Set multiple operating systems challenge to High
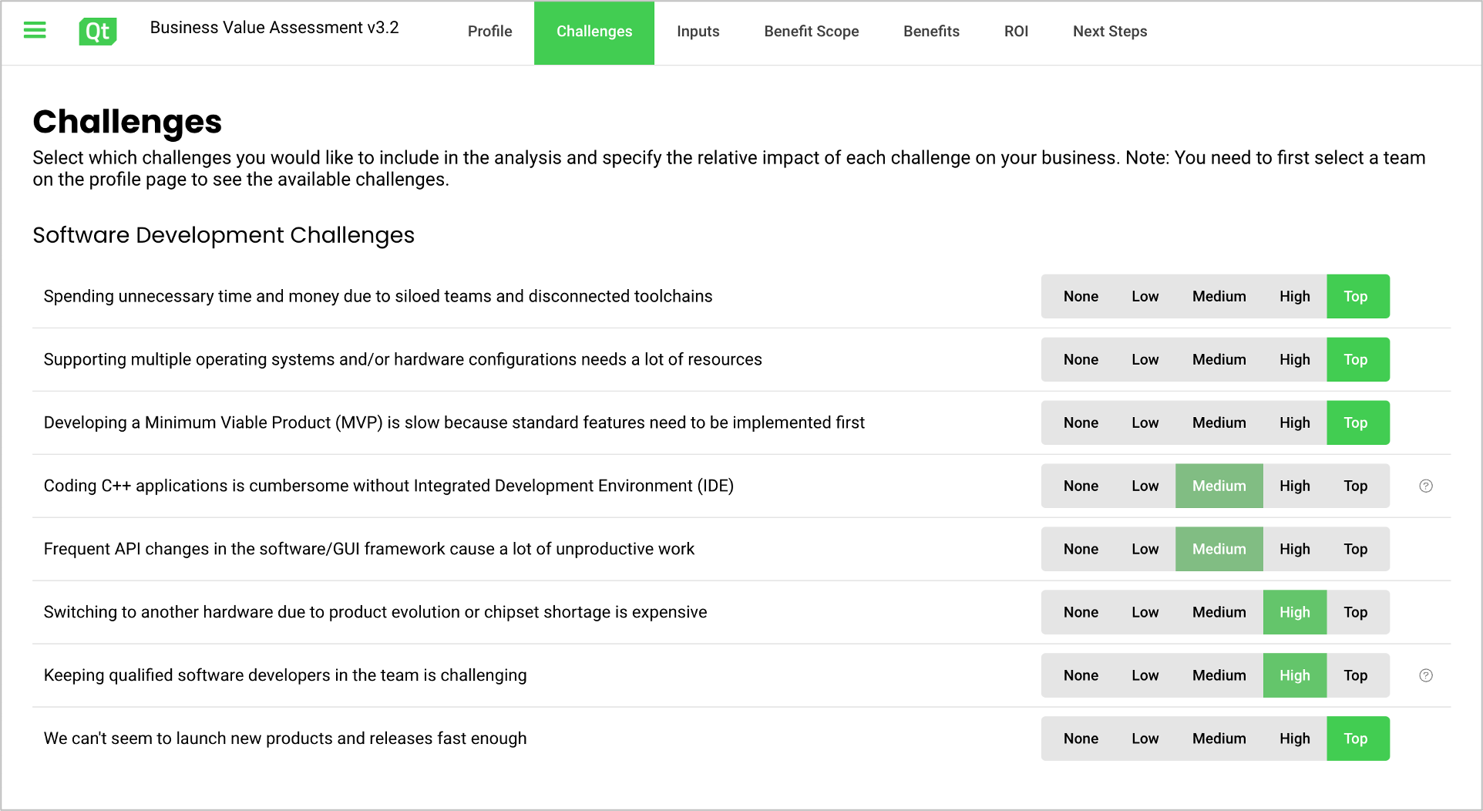 tap(1294, 360)
